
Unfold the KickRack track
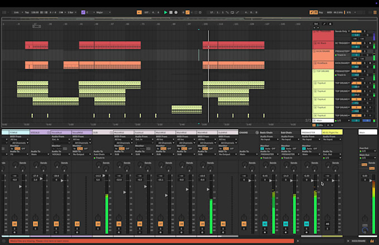315,63
